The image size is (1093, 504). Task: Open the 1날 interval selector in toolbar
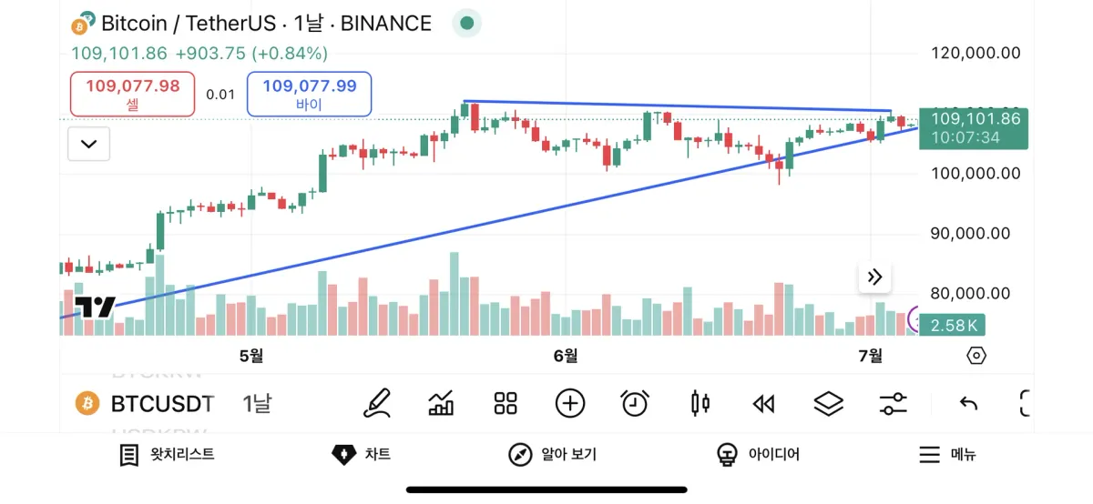(x=257, y=403)
